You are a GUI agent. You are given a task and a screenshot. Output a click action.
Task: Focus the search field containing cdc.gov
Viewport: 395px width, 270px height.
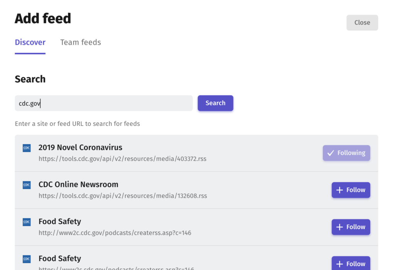click(104, 103)
